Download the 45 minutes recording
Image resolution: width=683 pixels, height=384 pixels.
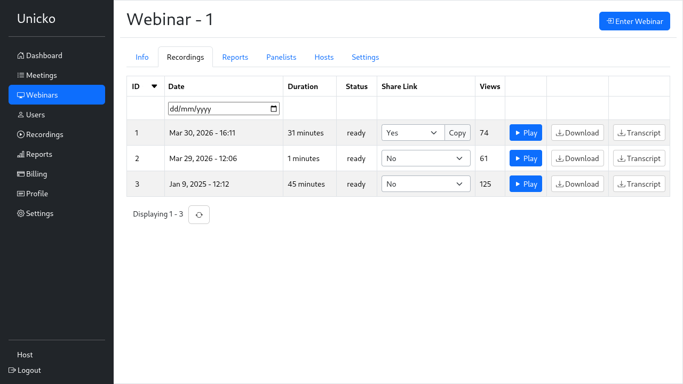click(x=577, y=184)
